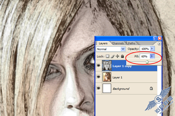Close the Layers palette window
This screenshot has width=175, height=116.
coord(160,38)
